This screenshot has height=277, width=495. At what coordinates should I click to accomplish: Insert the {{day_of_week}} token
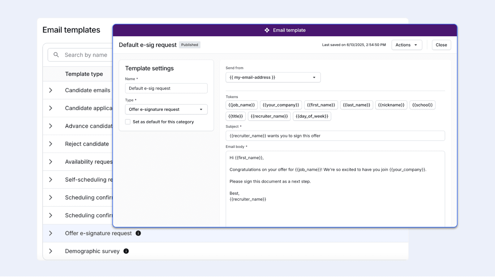[x=312, y=116]
